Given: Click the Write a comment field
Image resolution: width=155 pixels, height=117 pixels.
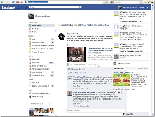Looking at the screenshot, I should pos(97,111).
